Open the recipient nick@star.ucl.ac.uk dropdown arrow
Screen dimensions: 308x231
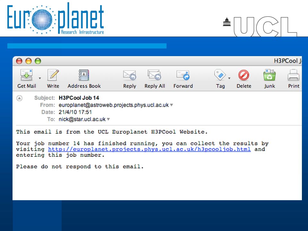108,119
